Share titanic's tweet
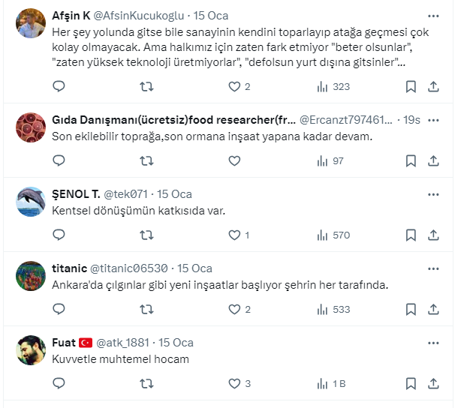This screenshot has height=408, width=464. pyautogui.click(x=433, y=309)
